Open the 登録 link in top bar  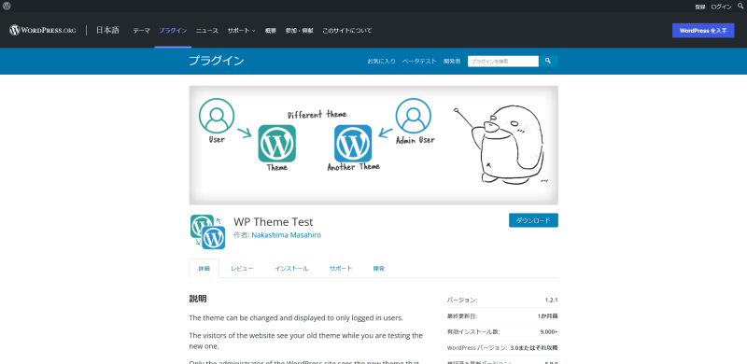(x=699, y=7)
